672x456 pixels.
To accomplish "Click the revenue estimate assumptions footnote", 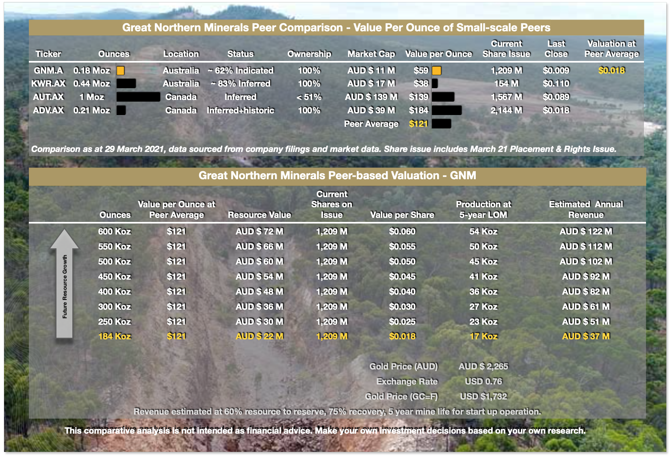I will coord(337,411).
